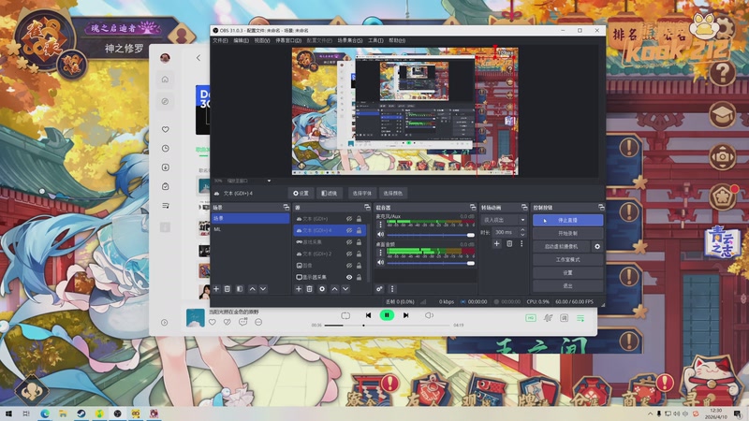Viewport: 749px width, 421px height.
Task: Show the 文本 (GDI+) 4 source
Action: tap(349, 230)
